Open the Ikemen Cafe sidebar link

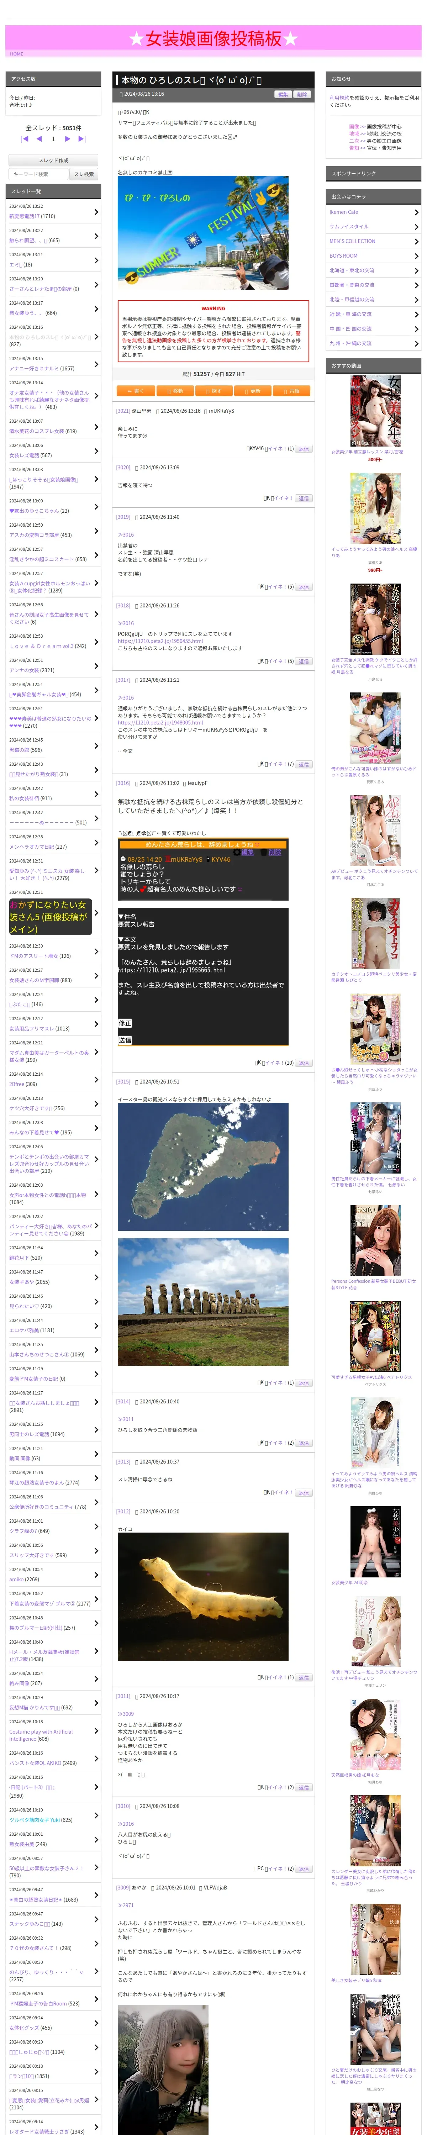tap(344, 212)
